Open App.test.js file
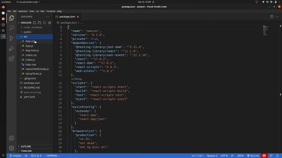Image resolution: width=282 pixels, height=158 pixels. (32, 50)
